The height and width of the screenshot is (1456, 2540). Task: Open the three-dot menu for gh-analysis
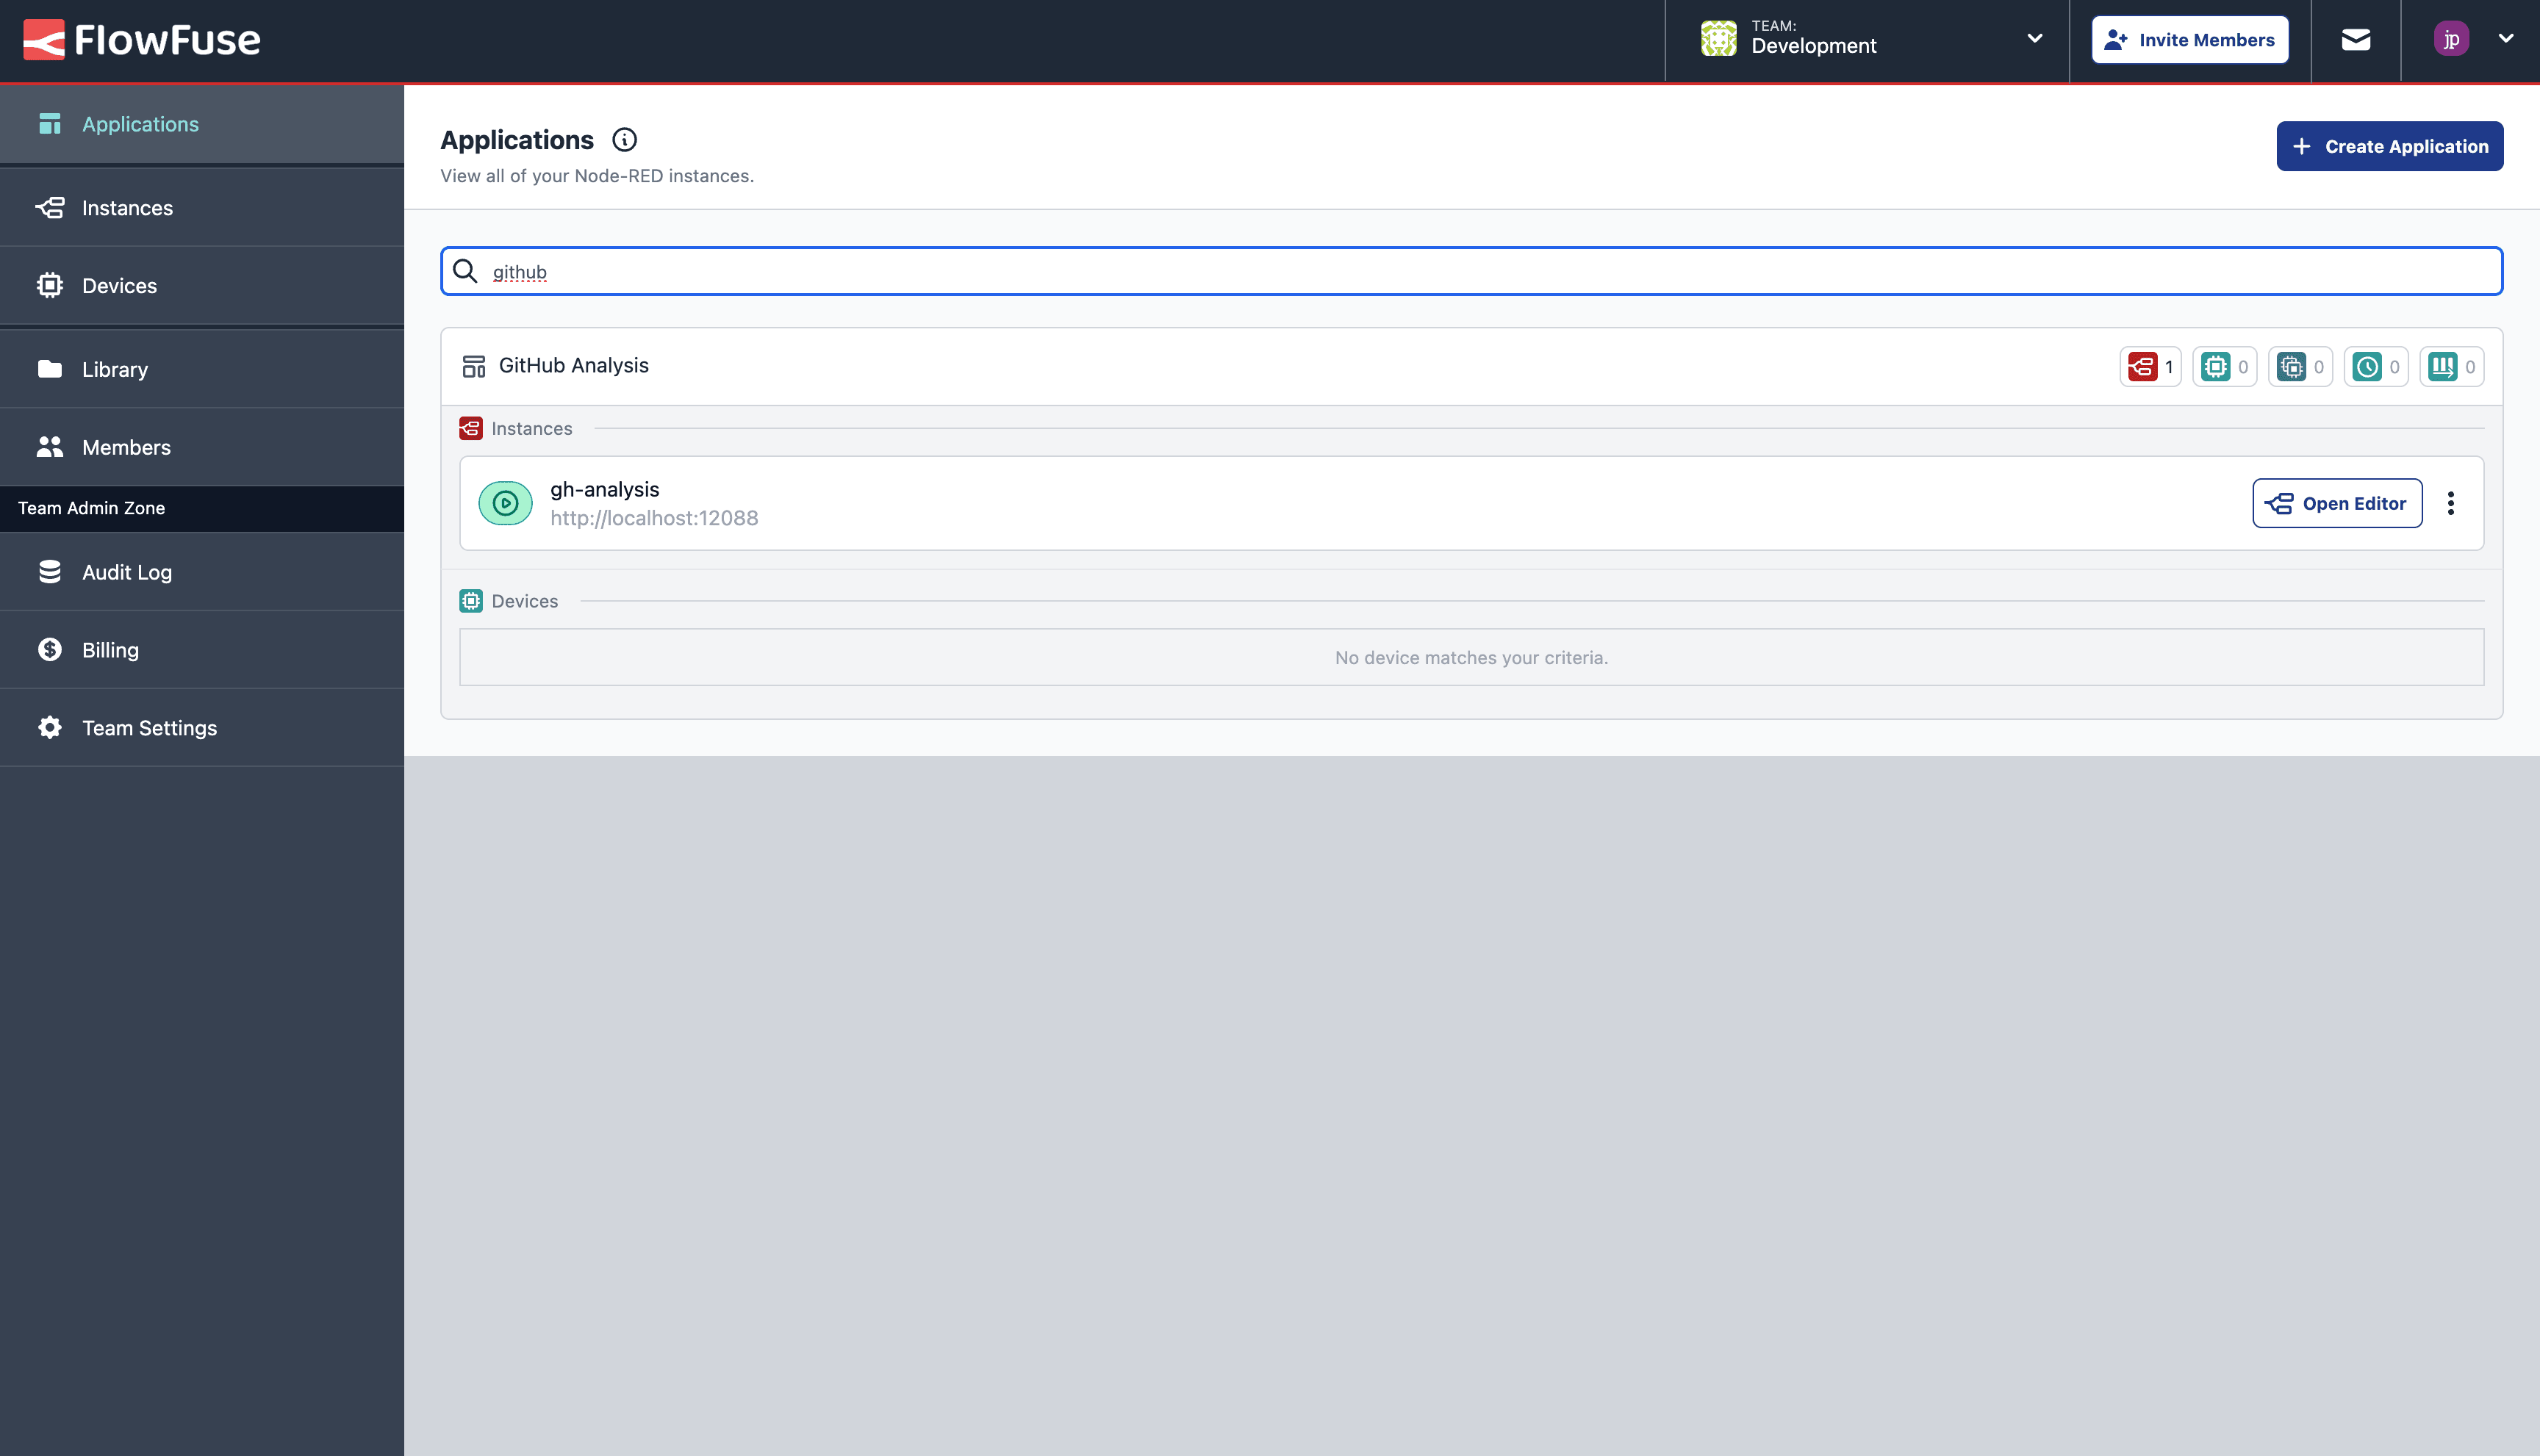pyautogui.click(x=2451, y=503)
